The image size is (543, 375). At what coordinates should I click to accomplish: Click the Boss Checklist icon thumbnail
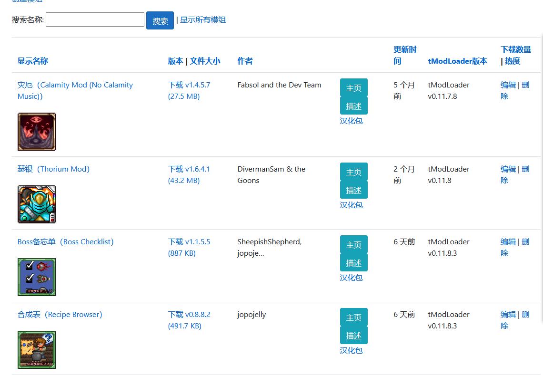pyautogui.click(x=37, y=277)
